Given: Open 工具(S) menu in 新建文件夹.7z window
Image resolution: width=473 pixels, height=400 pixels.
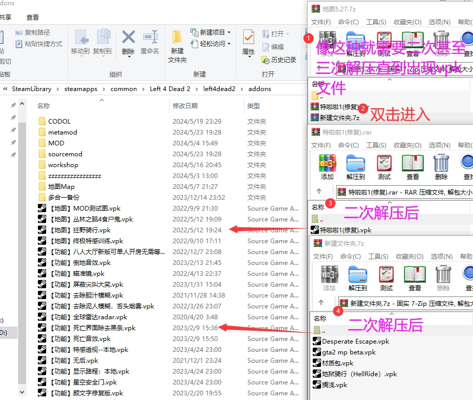Looking at the screenshot, I should [x=376, y=256].
